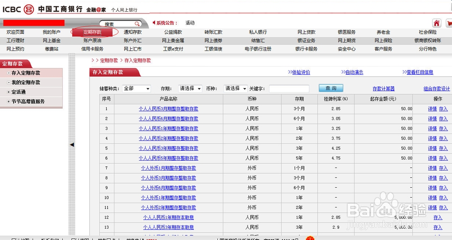Click 存入 for row 9 foreign currency
Image resolution: width=452 pixels, height=240 pixels.
[443, 188]
